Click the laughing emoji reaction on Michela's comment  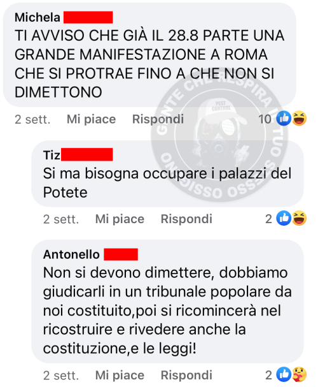300,119
